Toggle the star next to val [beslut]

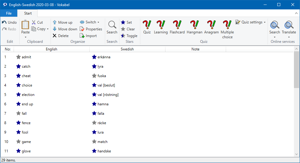pos(94,85)
